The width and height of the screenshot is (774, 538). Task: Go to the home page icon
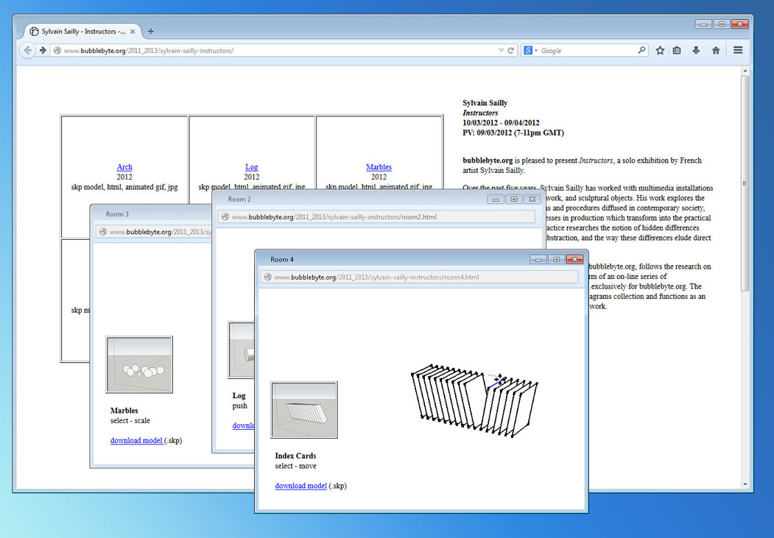[716, 50]
